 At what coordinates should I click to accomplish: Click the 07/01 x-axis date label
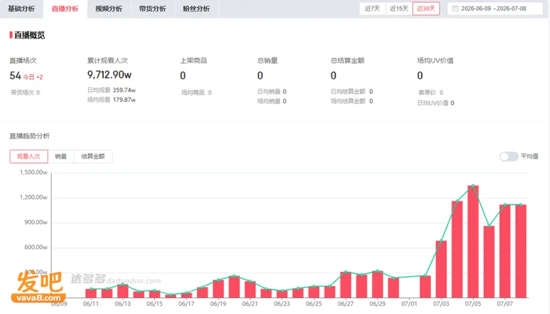click(x=409, y=304)
